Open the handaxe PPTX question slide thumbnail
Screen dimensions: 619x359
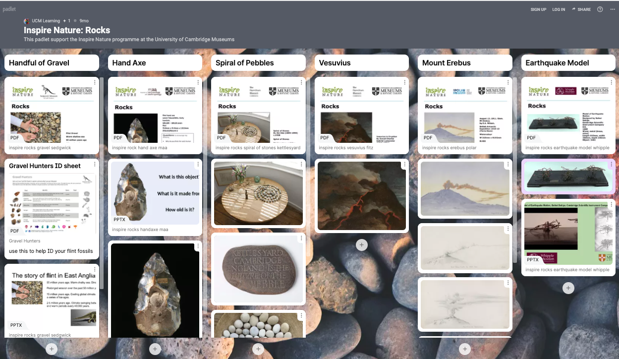point(155,193)
